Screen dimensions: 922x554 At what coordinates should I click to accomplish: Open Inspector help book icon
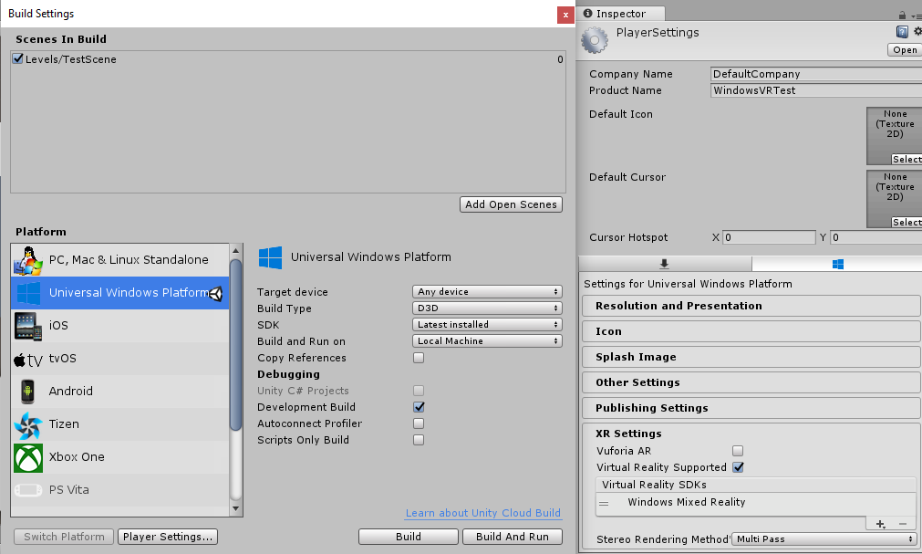coord(901,32)
